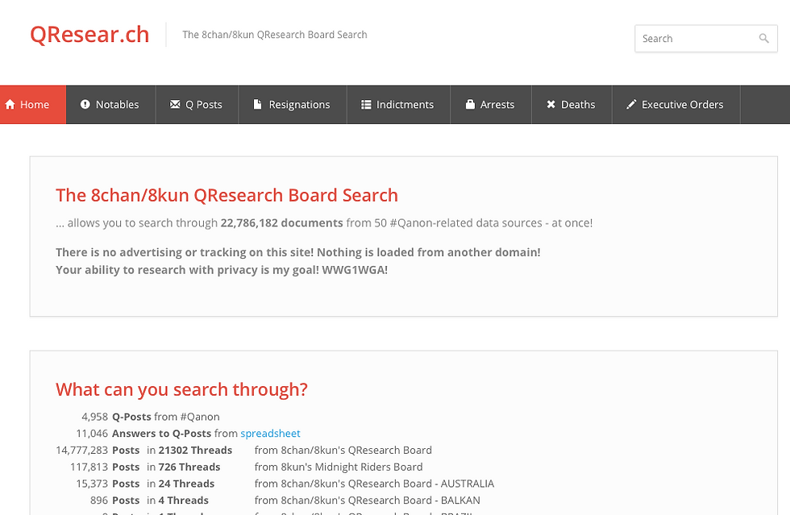Viewport: 790px width, 515px height.
Task: Click the text '22,786,182 documents'
Action: pyautogui.click(x=281, y=222)
